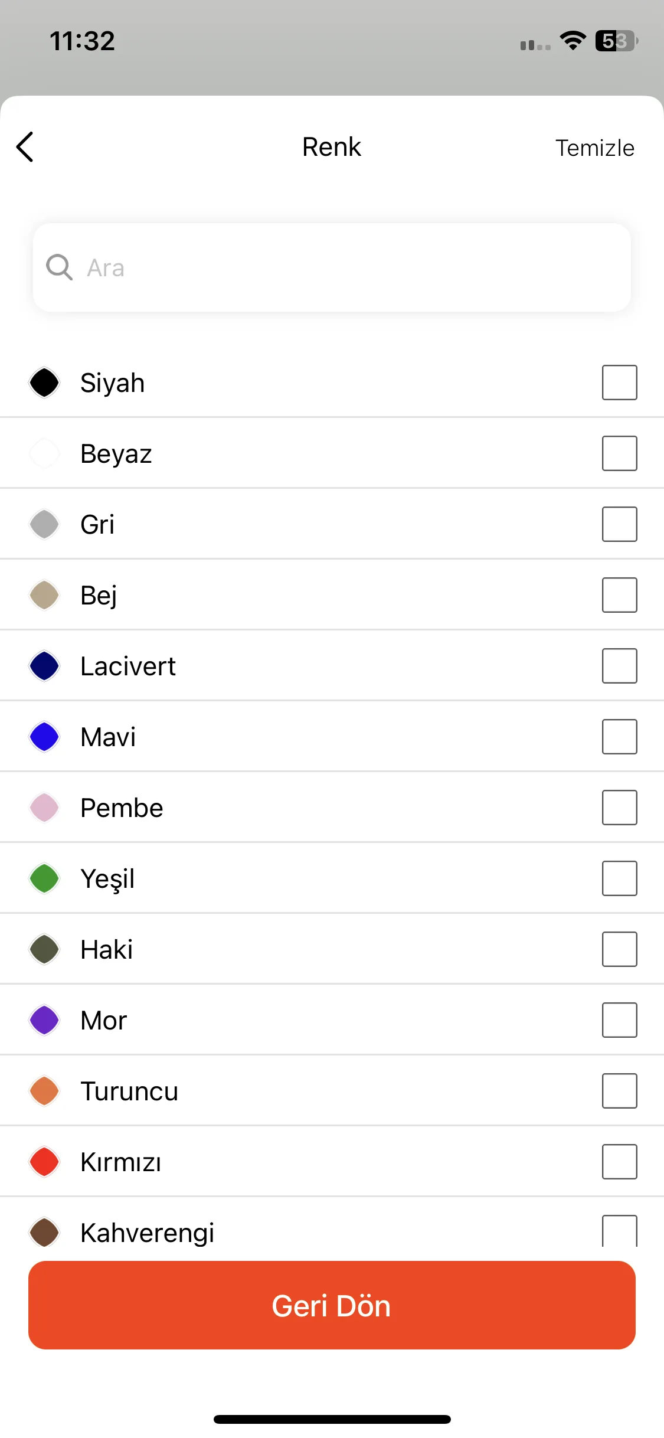Screen dimensions: 664x1438
Task: Tap the Wi-Fi status icon
Action: pyautogui.click(x=573, y=41)
